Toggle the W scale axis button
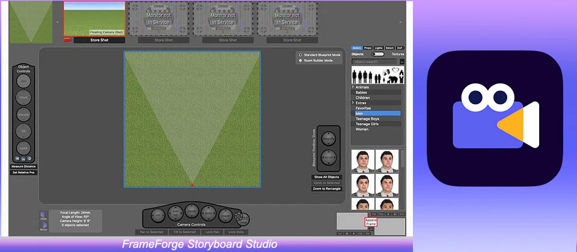Viewport: 577px width, 252px height. tap(17, 158)
